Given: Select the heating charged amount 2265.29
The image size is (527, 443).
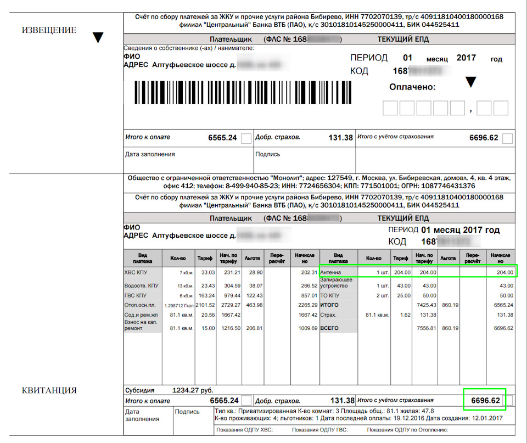Looking at the screenshot, I should tap(308, 305).
